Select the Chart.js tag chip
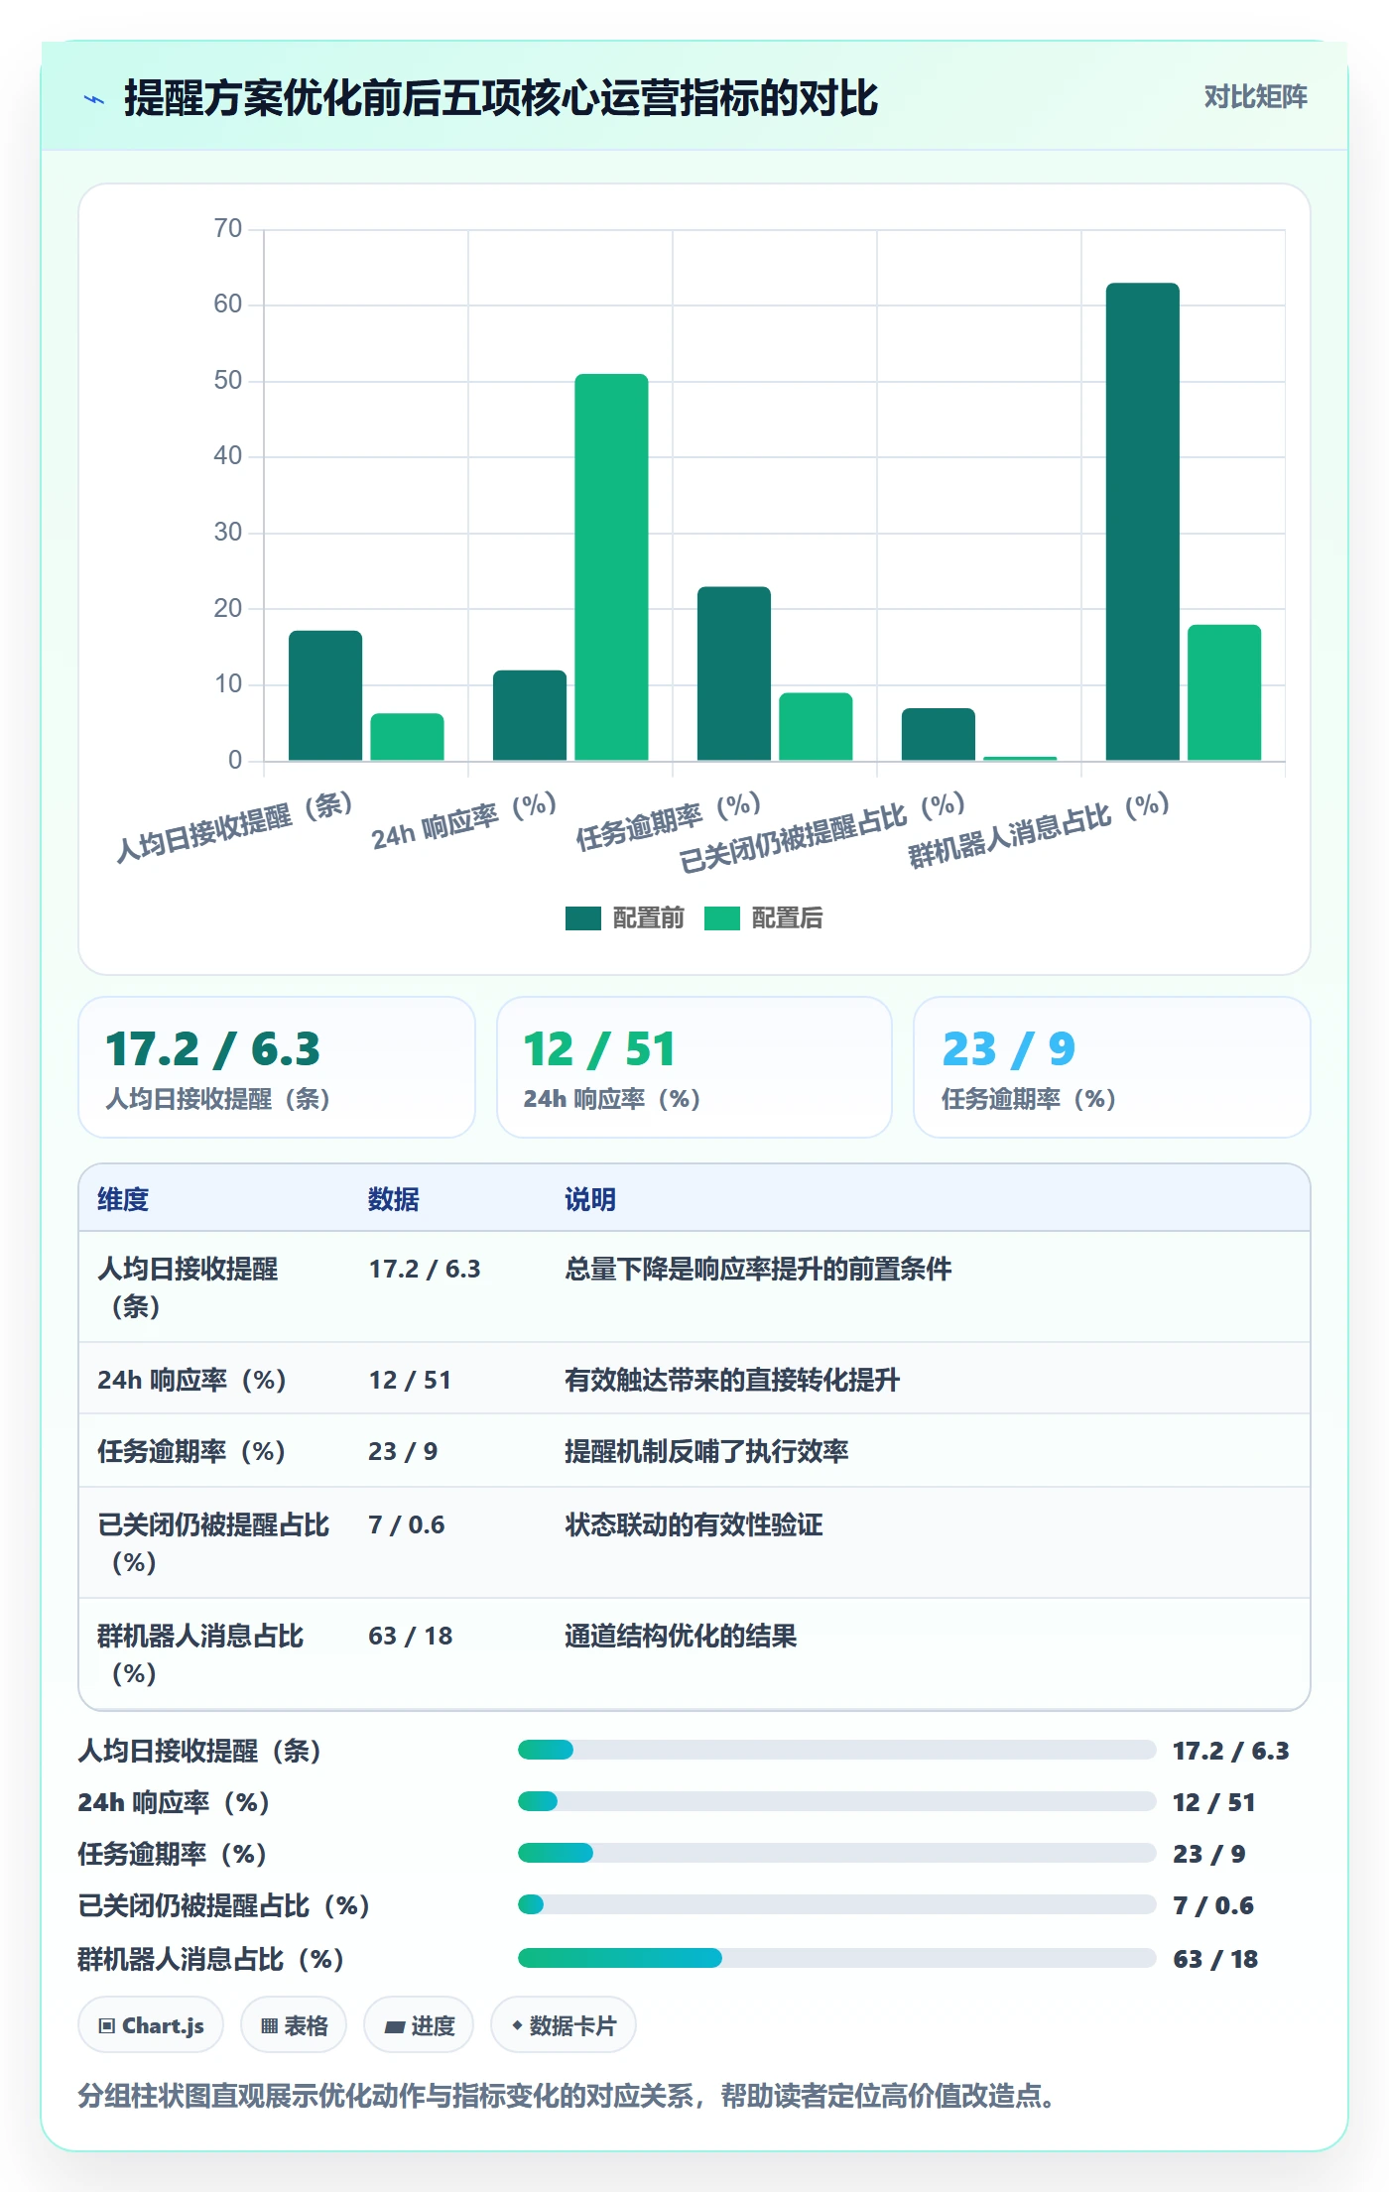Viewport: 1389px width, 2192px height. click(151, 2025)
